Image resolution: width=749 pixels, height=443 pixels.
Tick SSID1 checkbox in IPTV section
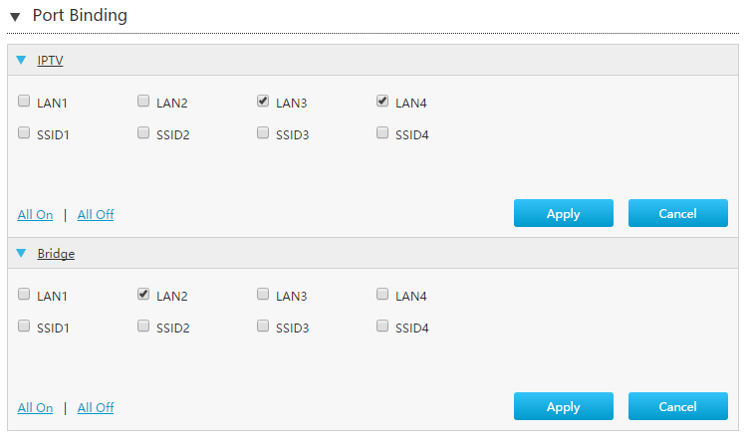(x=24, y=133)
